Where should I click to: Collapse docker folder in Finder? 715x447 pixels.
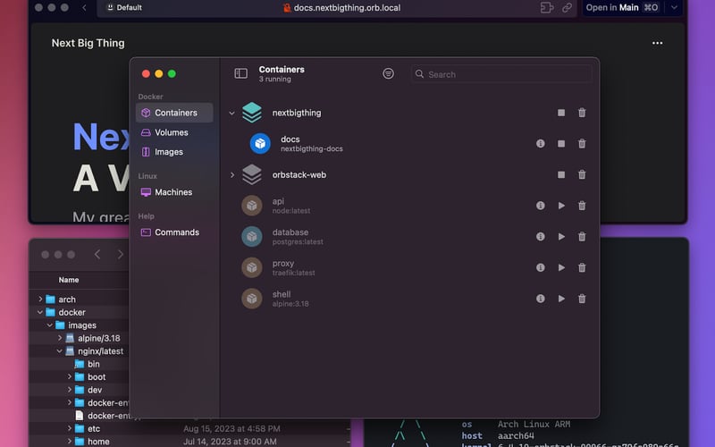(x=40, y=312)
